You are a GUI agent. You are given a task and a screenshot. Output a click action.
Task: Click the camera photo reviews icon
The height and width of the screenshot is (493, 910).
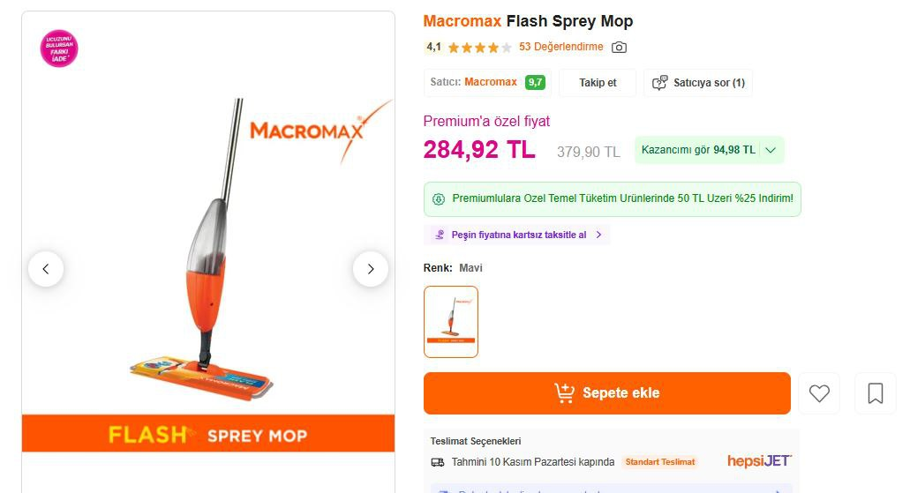(x=620, y=48)
